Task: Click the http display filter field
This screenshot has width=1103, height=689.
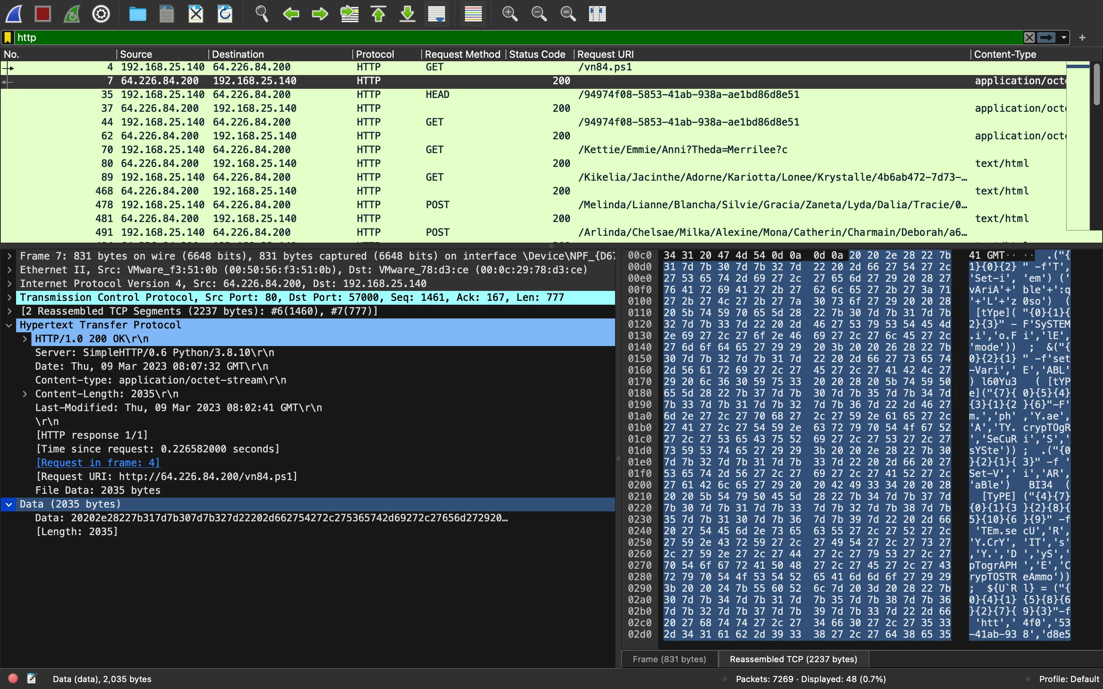Action: coord(519,38)
